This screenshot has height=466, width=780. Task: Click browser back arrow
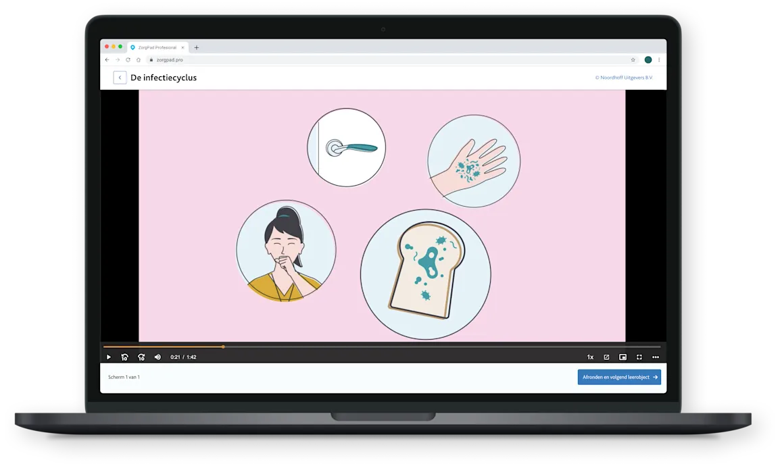[107, 59]
